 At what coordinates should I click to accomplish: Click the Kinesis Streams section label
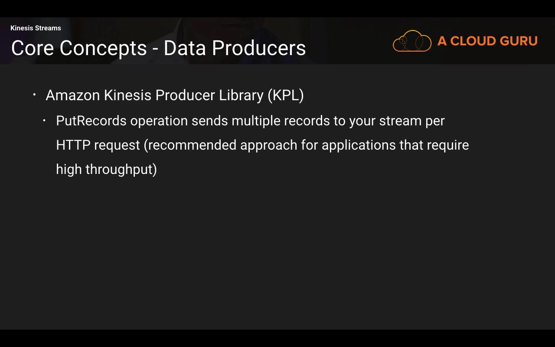[x=36, y=28]
